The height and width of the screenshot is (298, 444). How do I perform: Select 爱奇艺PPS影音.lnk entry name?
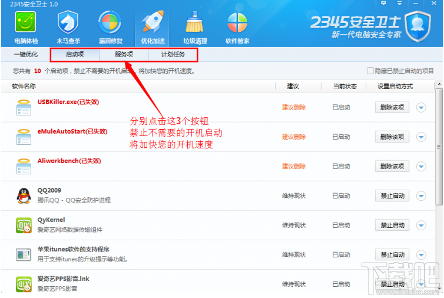[x=64, y=279]
